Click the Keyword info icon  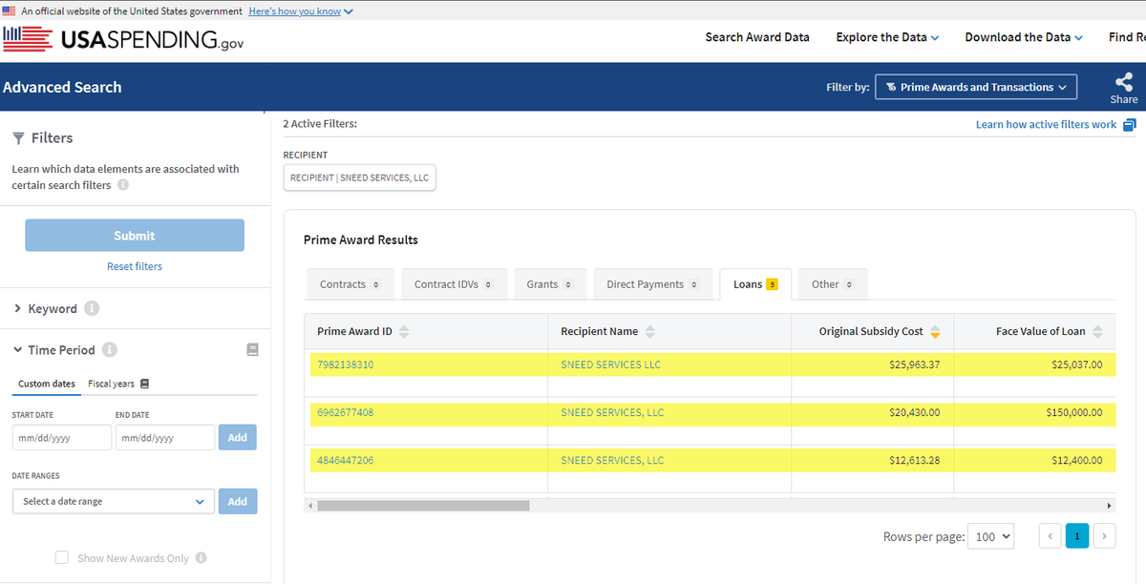92,308
